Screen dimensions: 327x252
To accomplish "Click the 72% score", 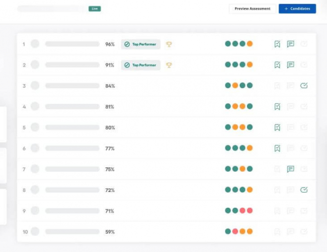I will (110, 190).
